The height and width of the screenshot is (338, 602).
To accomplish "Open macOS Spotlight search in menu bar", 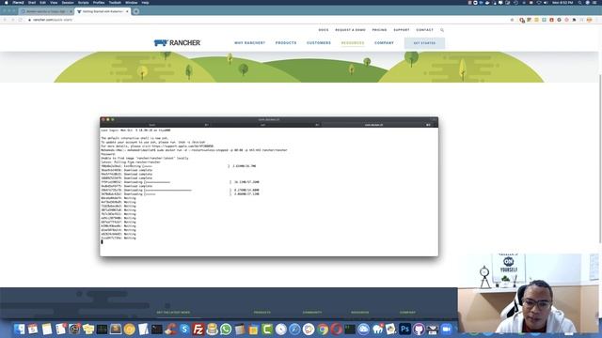I will (x=579, y=2).
